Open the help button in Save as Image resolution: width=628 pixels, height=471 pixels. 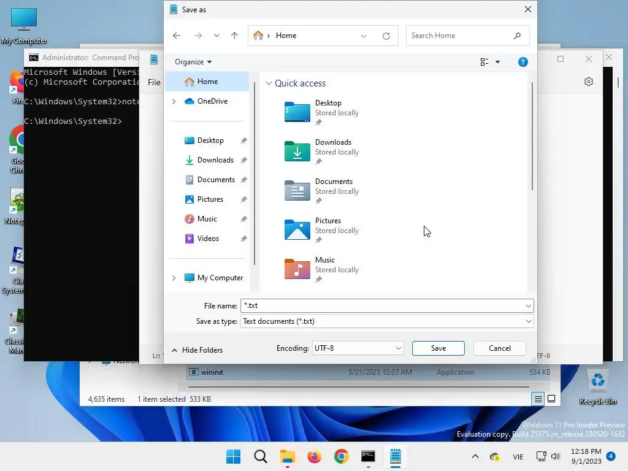[523, 62]
